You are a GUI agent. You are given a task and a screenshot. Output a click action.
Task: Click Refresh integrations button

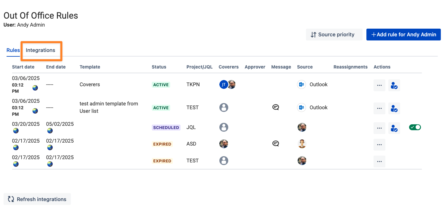(x=37, y=199)
